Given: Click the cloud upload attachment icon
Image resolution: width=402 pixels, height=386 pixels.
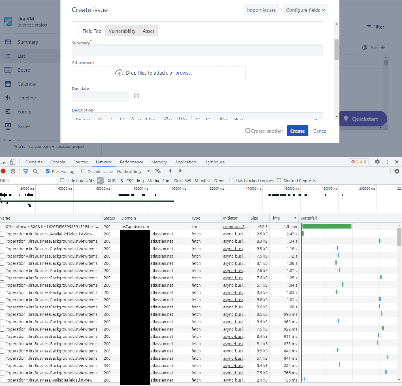Looking at the screenshot, I should (x=119, y=73).
